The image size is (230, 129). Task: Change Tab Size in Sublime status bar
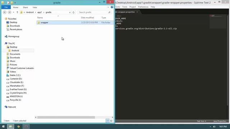click(202, 121)
